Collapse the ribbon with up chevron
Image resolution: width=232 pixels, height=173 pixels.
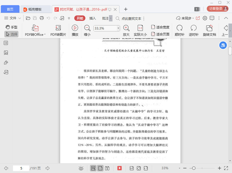pos(226,18)
